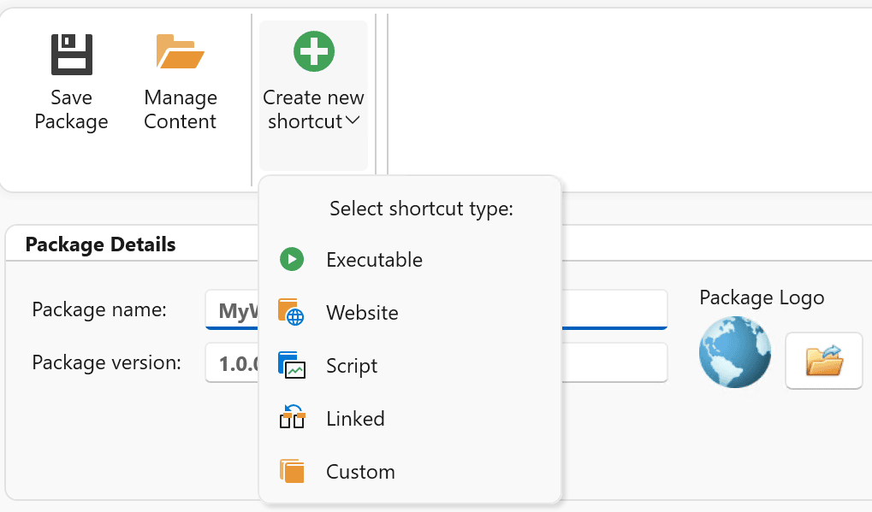Click the green plus Create new shortcut icon
This screenshot has height=512, width=872.
coord(313,51)
